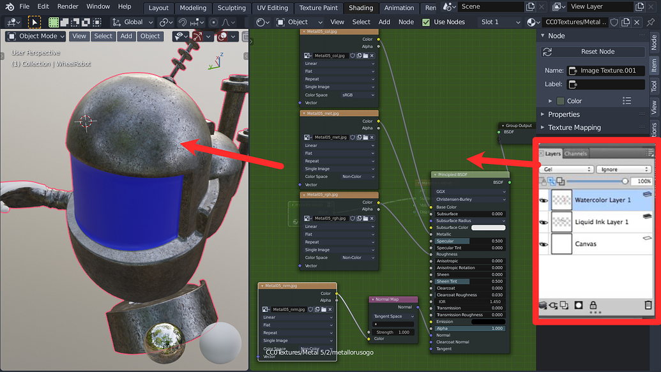Image resolution: width=661 pixels, height=372 pixels.
Task: Collapse the Node panel section
Action: pos(543,36)
